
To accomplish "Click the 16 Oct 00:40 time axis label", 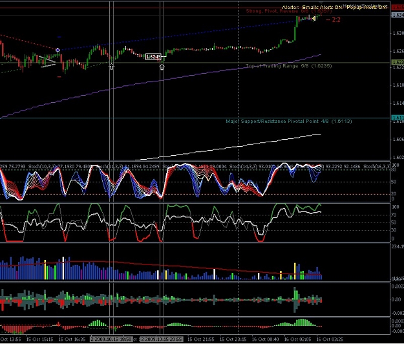I will point(265,339).
